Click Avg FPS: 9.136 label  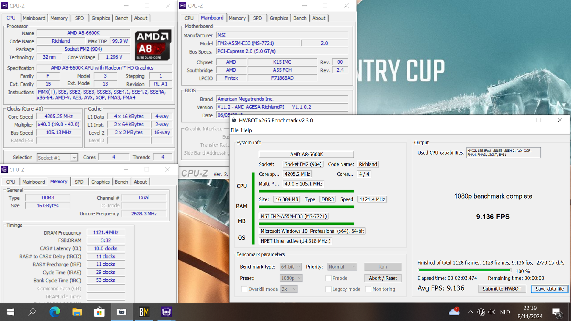pyautogui.click(x=441, y=288)
